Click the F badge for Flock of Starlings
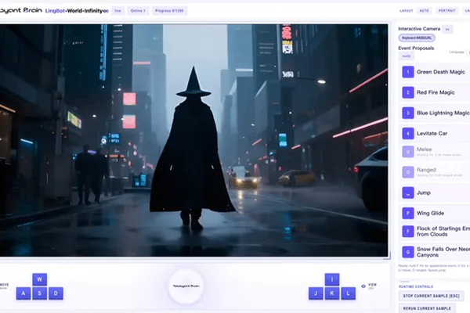The height and width of the screenshot is (313, 470). click(x=408, y=232)
